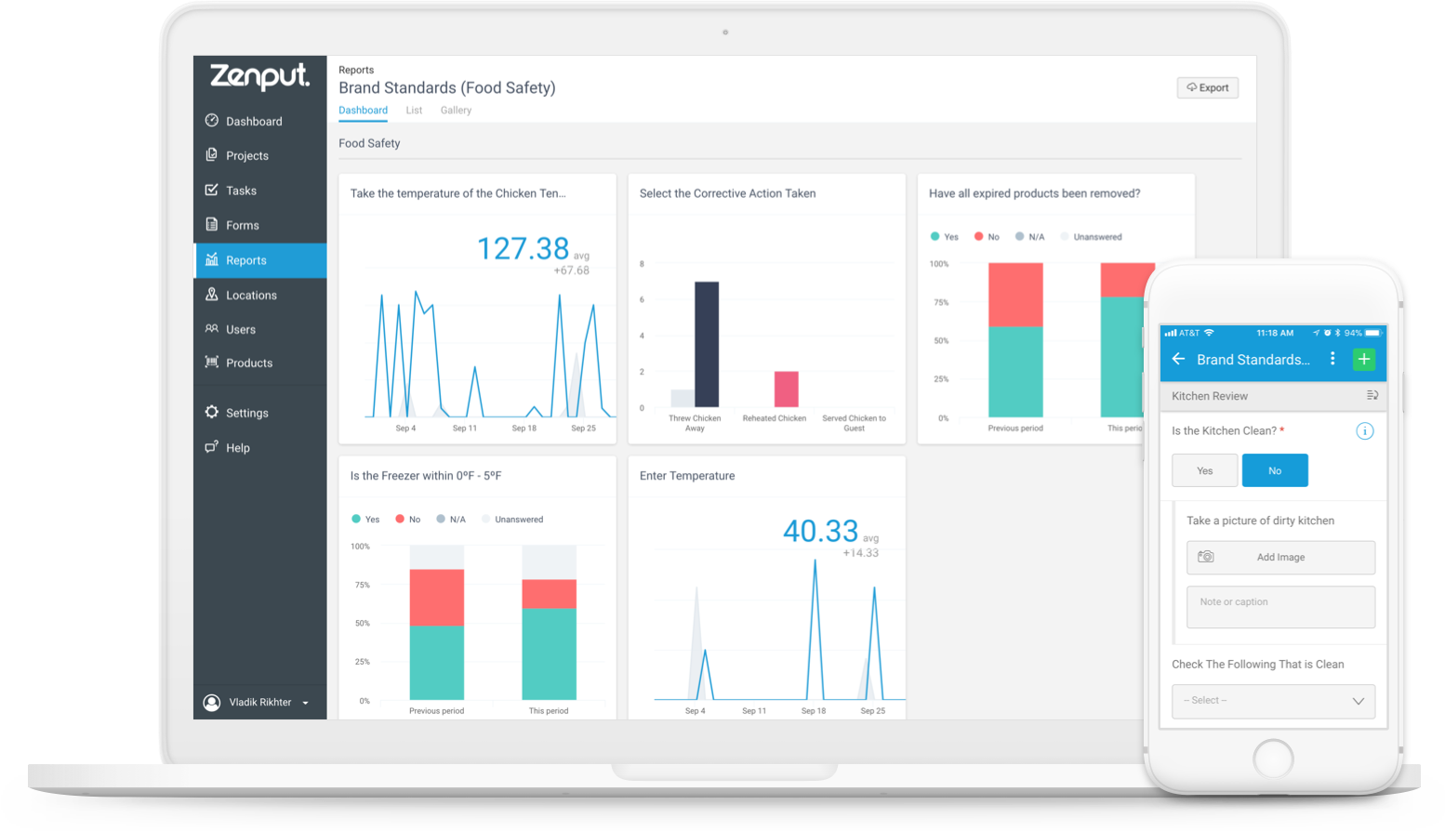Open Settings using the gear icon
This screenshot has width=1445, height=831.
tap(212, 413)
